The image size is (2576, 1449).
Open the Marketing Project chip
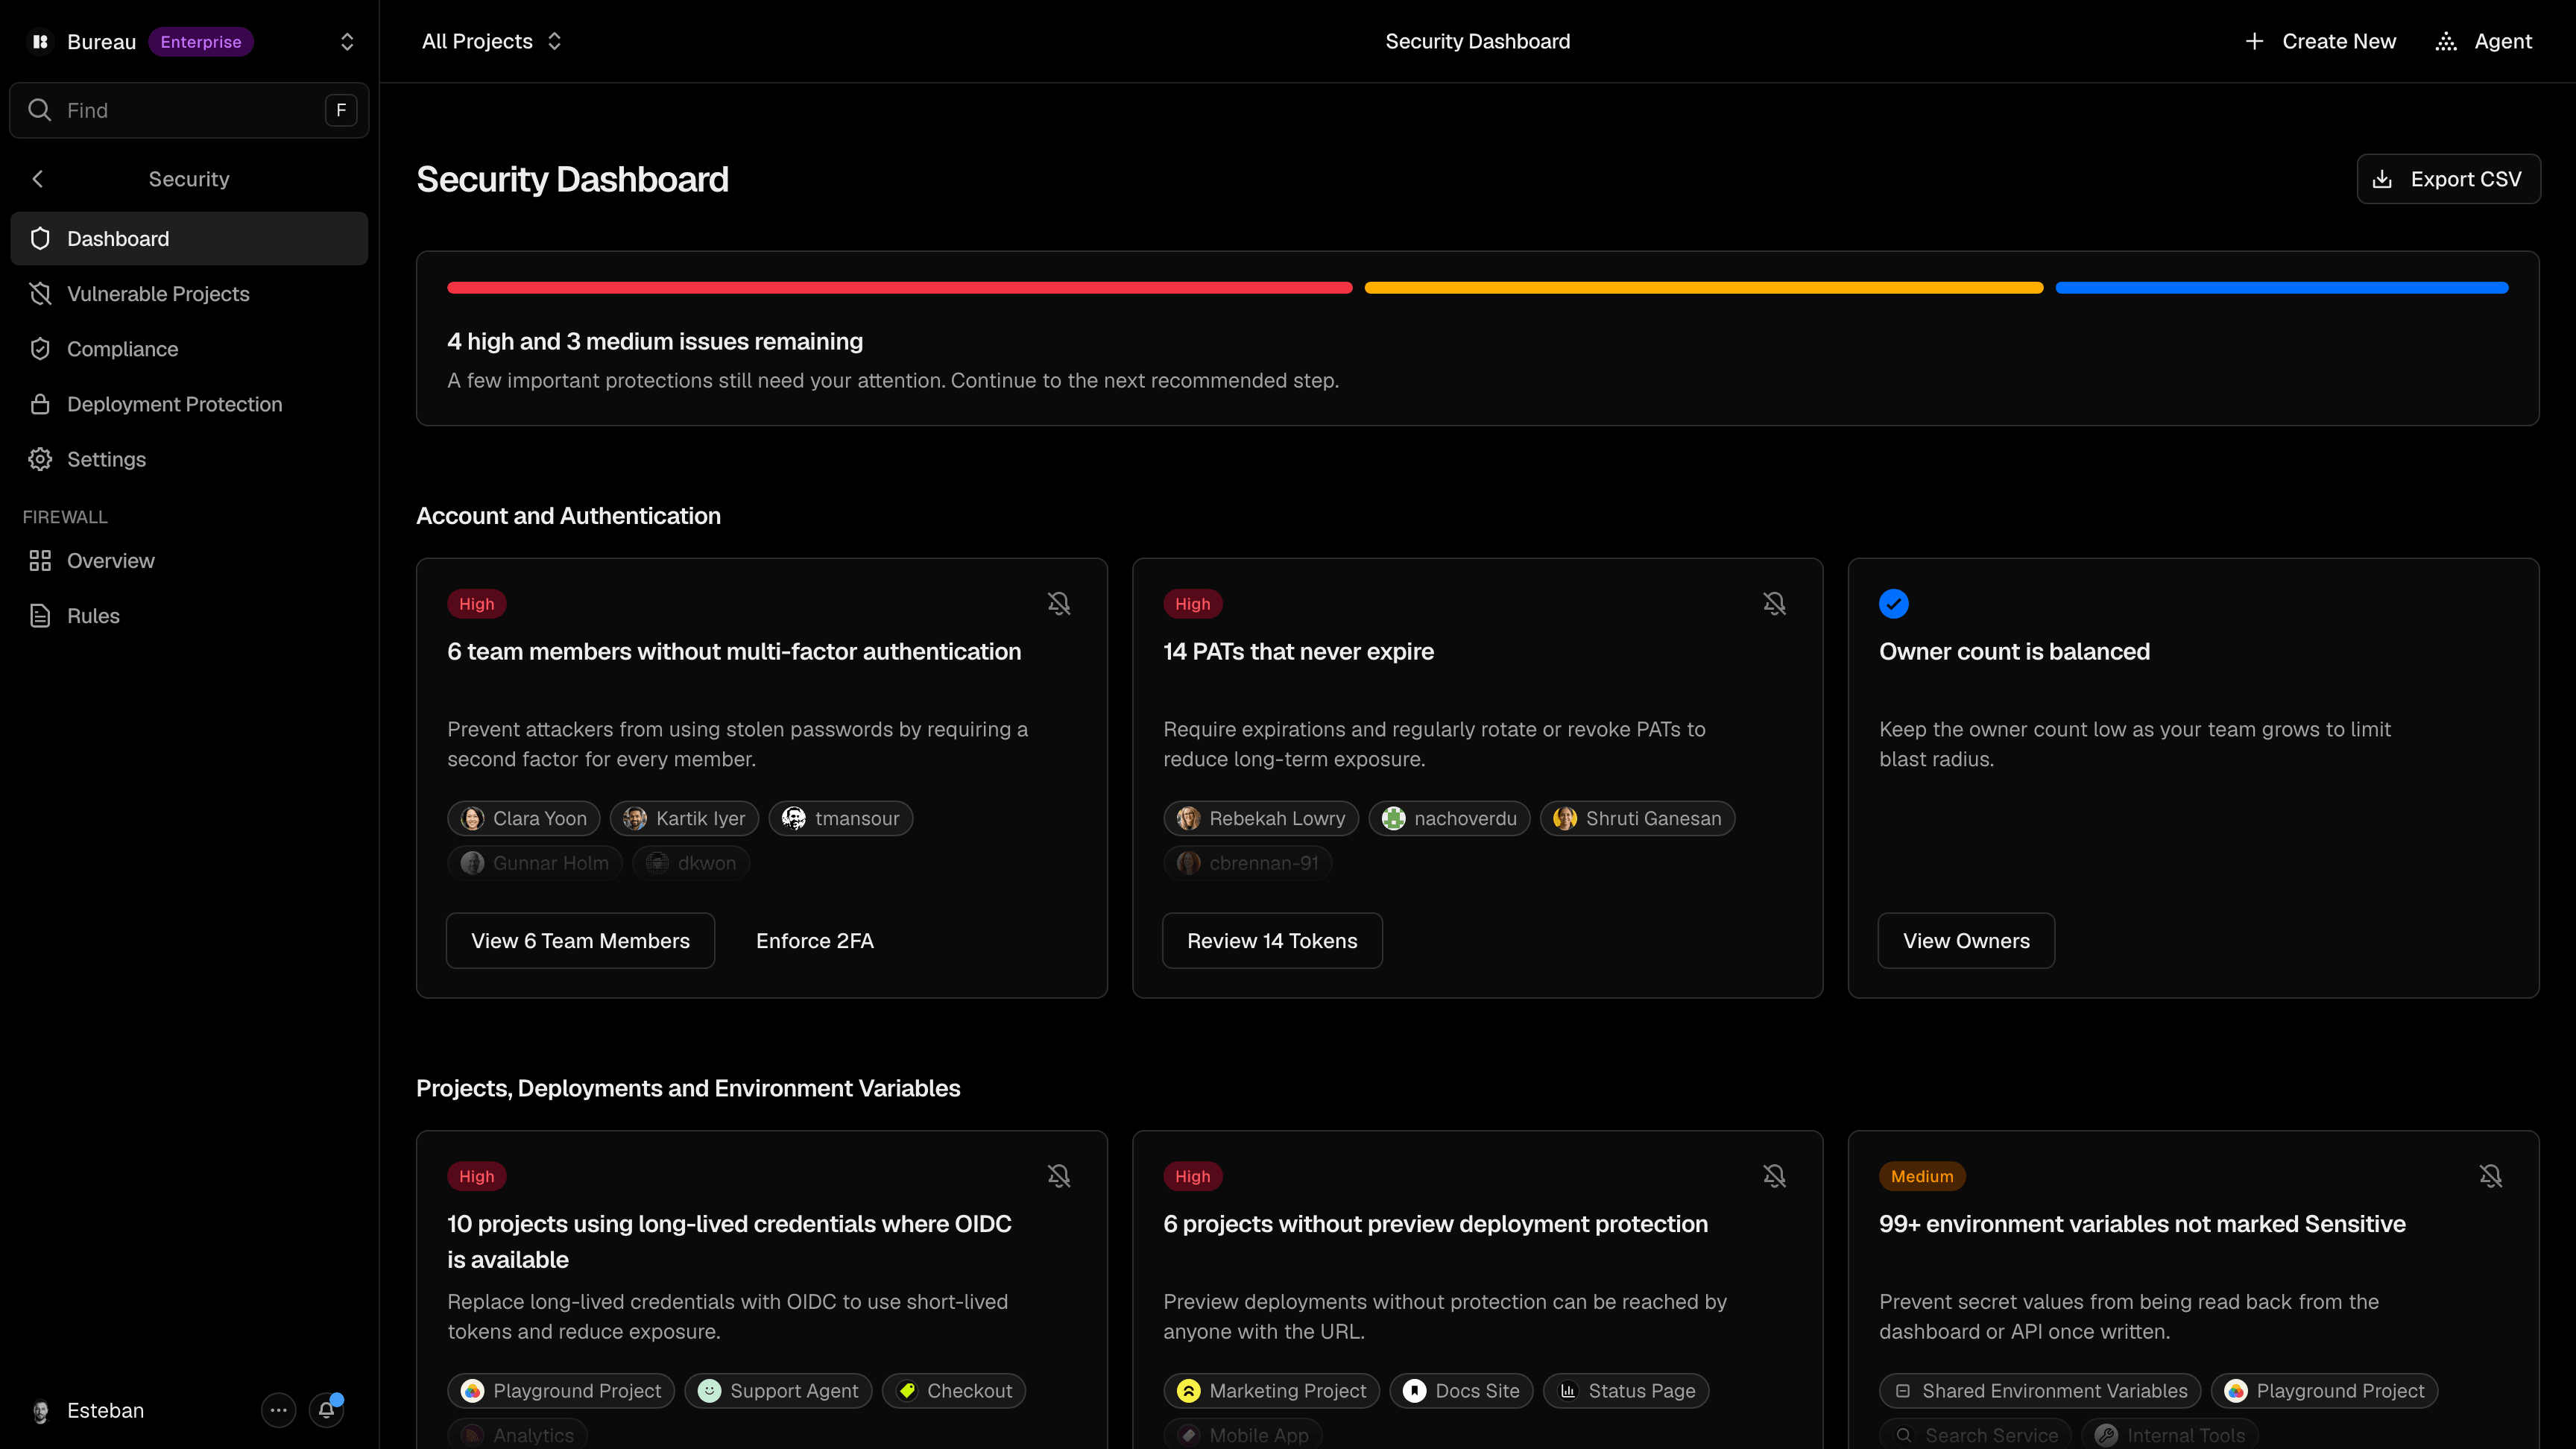pyautogui.click(x=1271, y=1391)
